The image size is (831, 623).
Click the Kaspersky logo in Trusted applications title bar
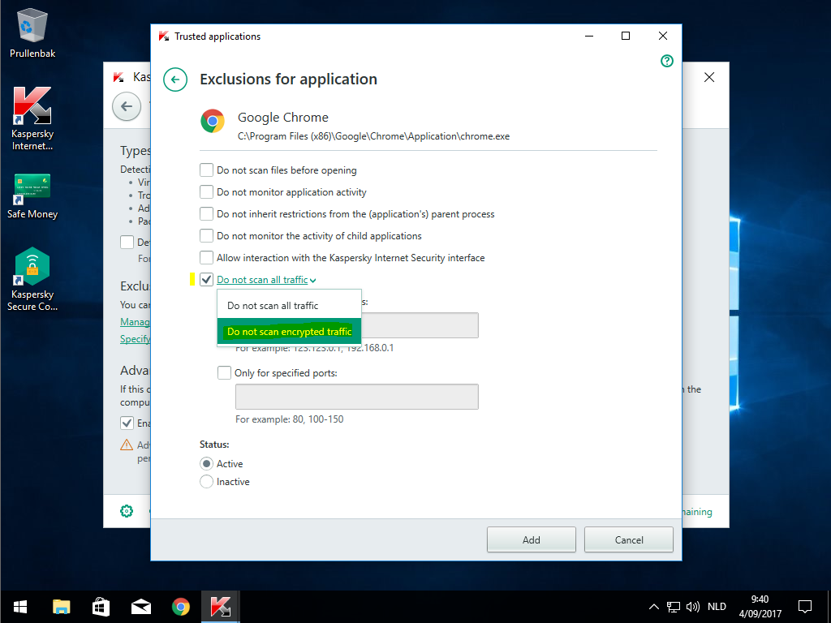pos(164,36)
